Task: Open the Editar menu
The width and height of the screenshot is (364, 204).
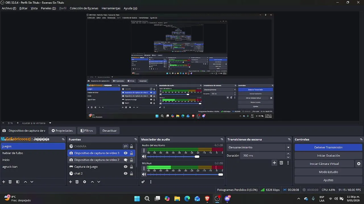Action: click(23, 8)
